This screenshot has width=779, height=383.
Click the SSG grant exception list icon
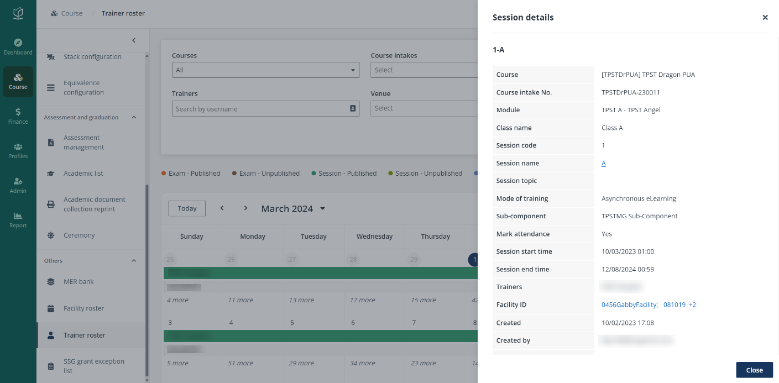coord(51,366)
